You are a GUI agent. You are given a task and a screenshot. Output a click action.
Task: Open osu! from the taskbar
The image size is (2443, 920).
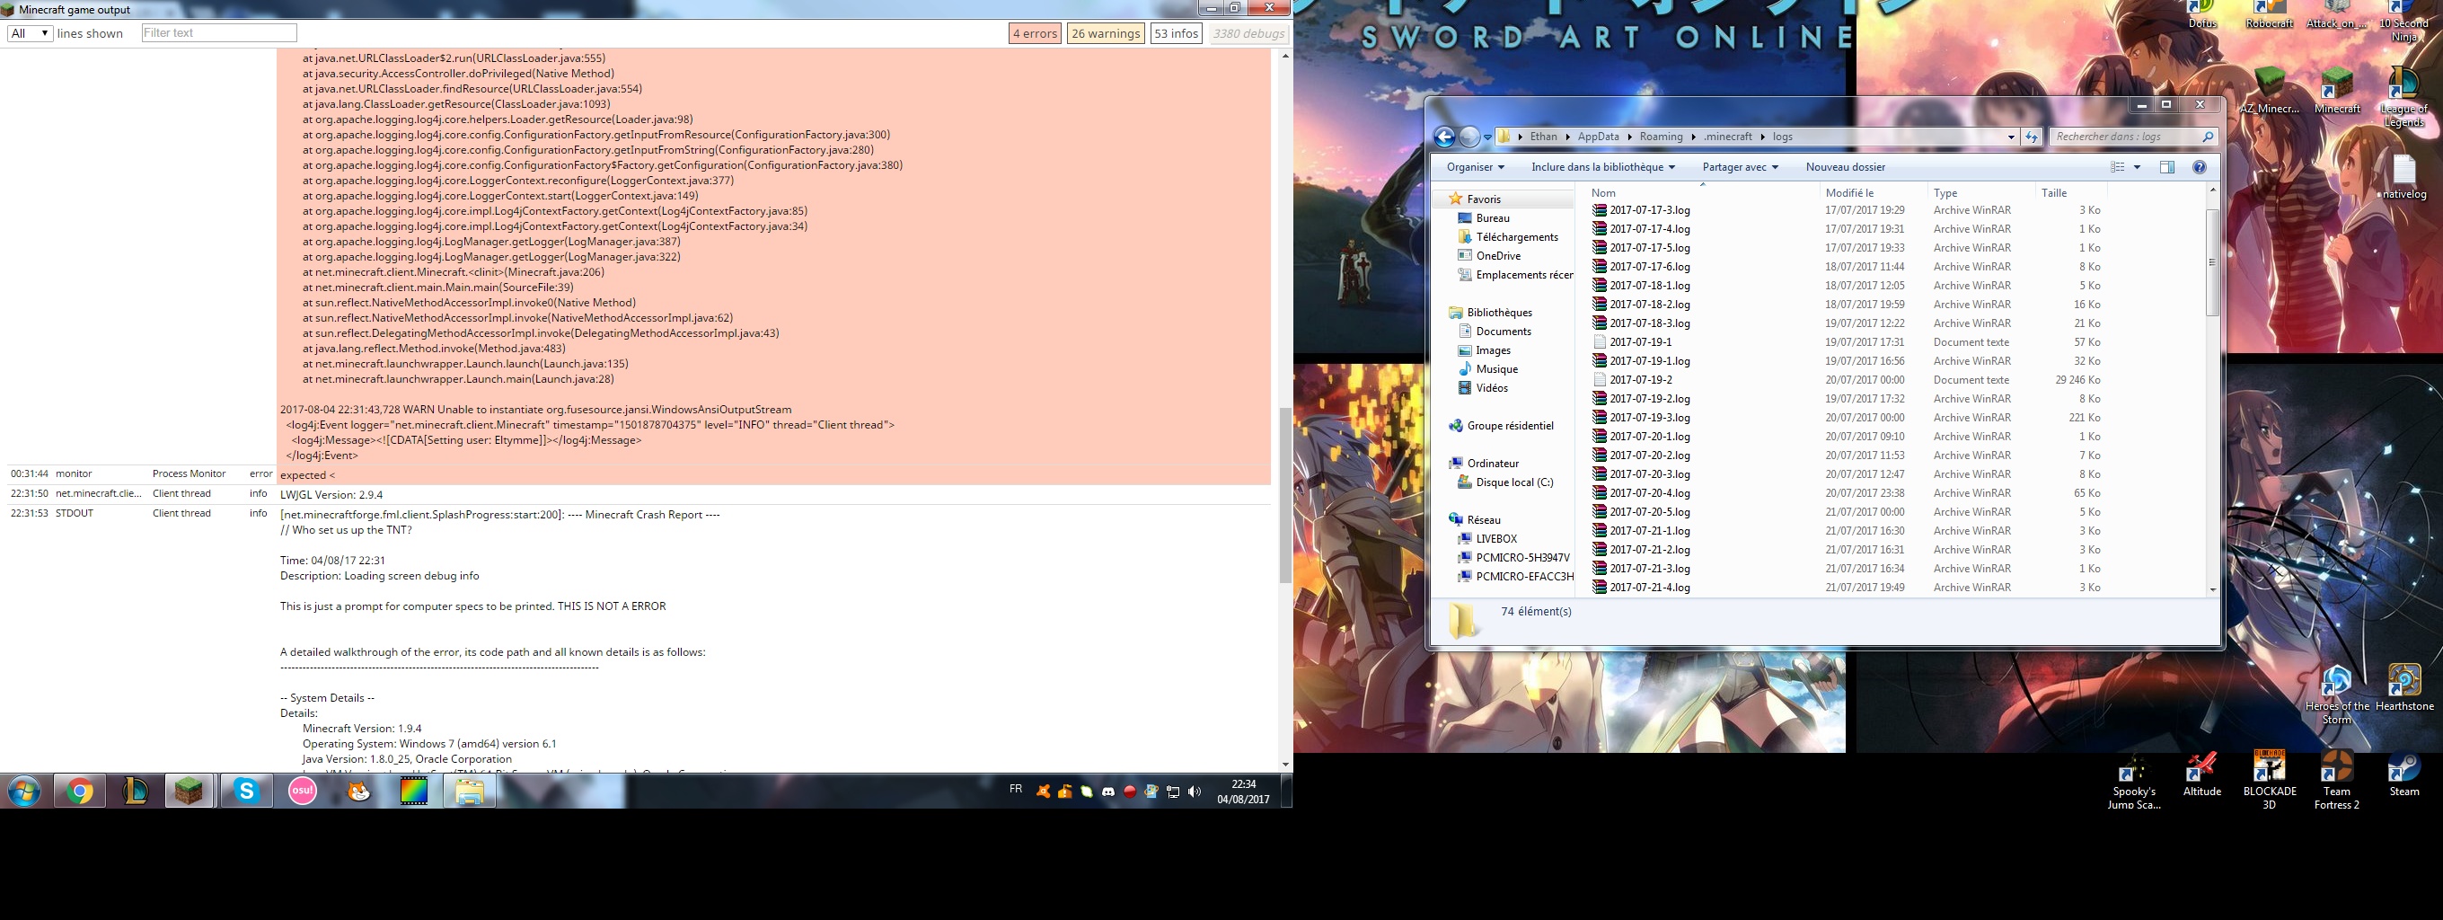coord(303,791)
